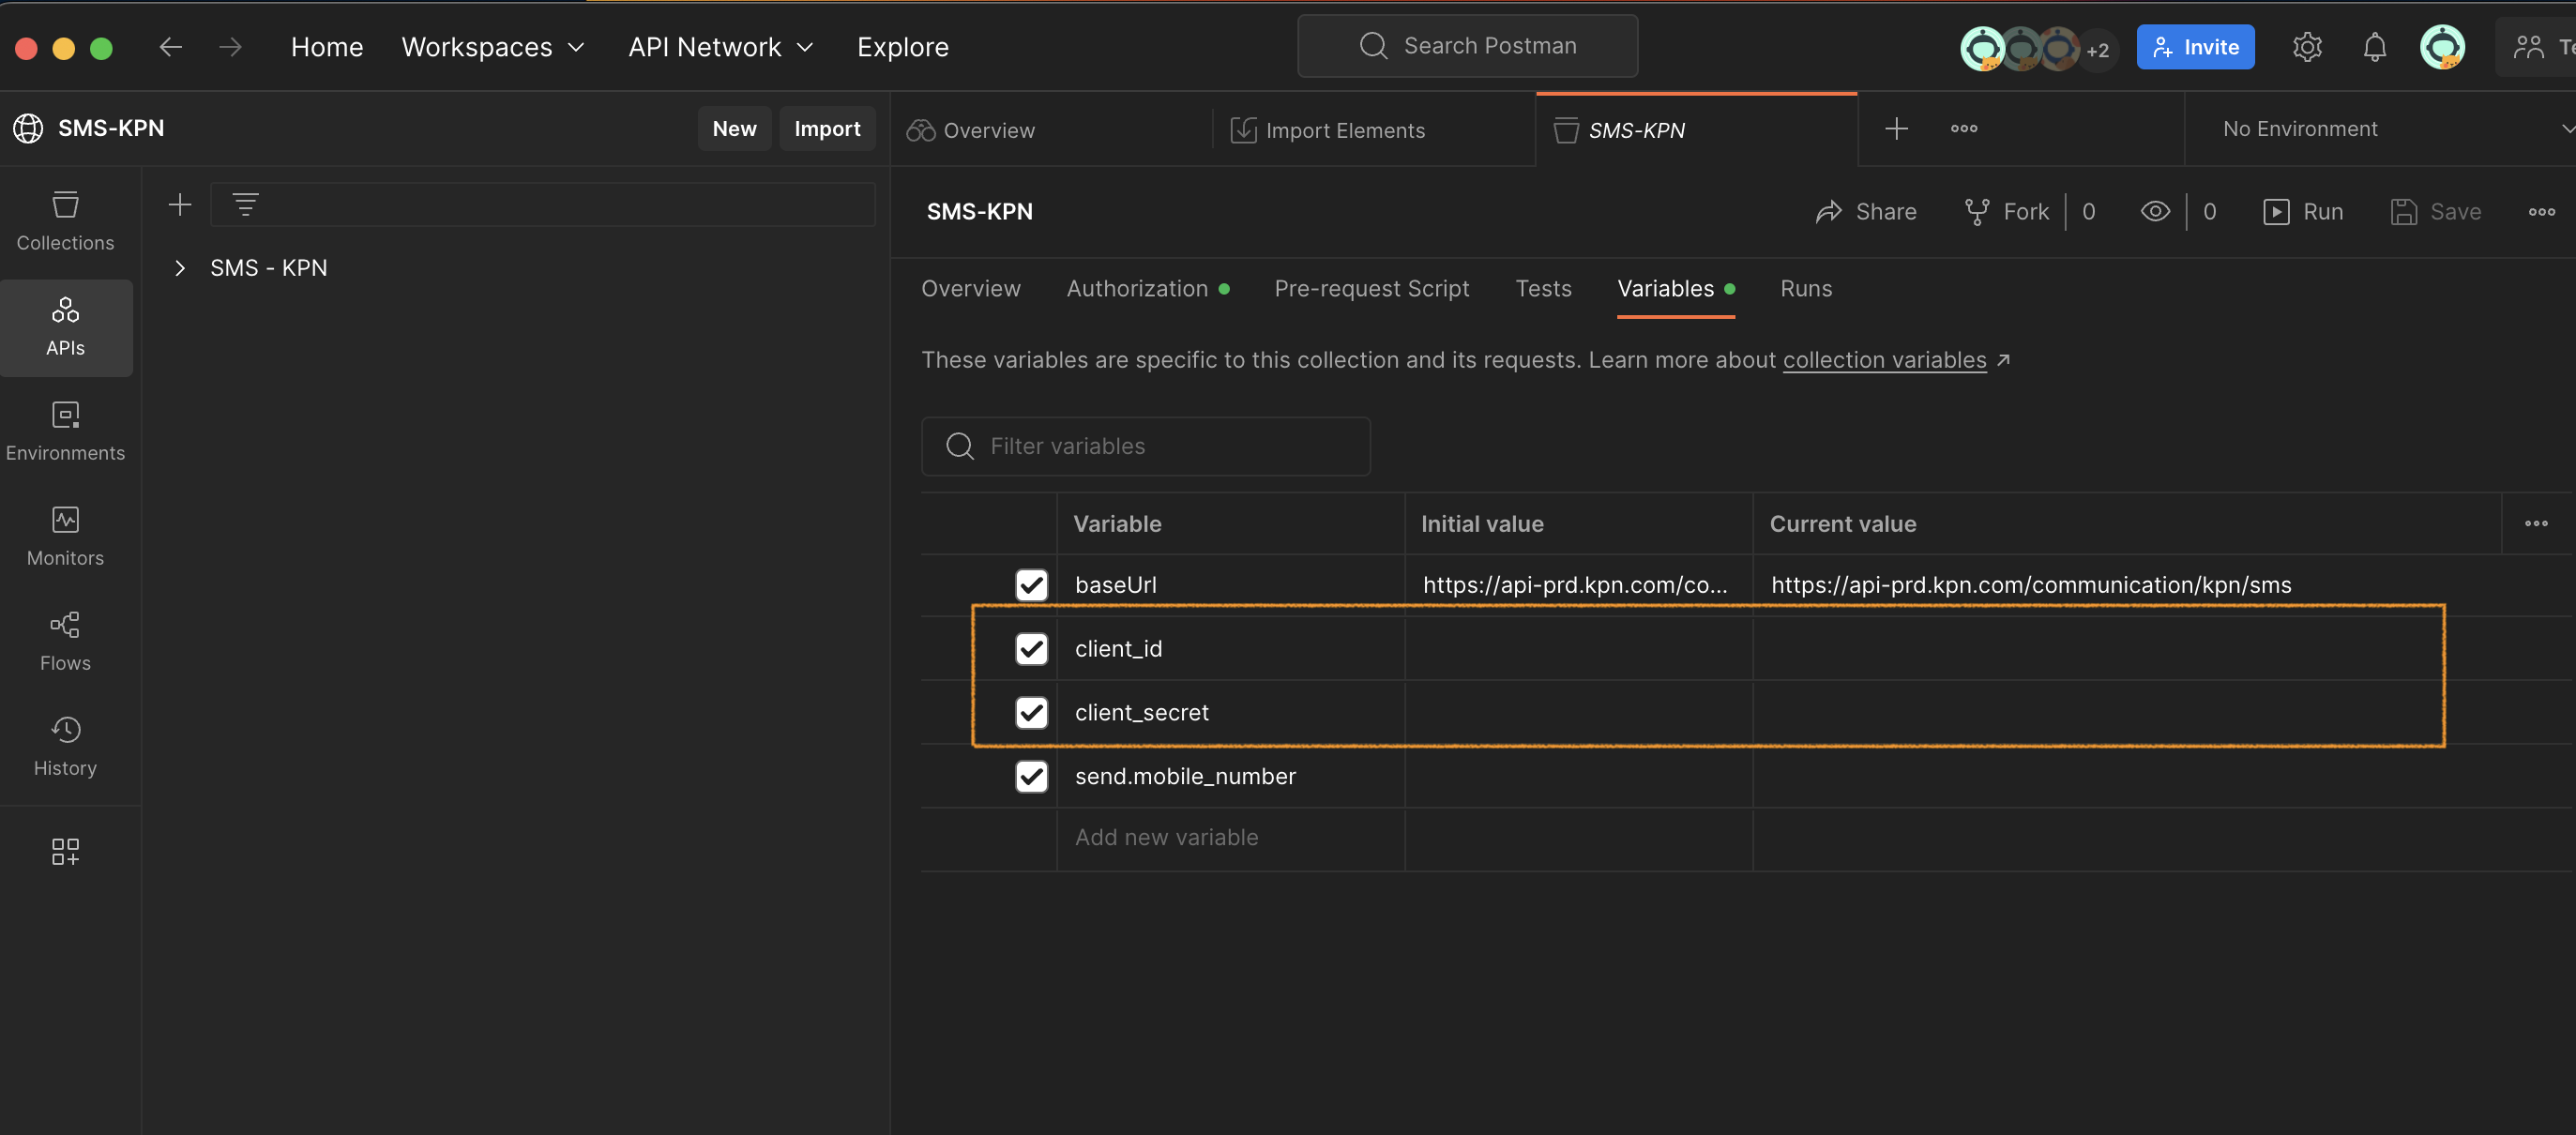The height and width of the screenshot is (1135, 2576).
Task: Open collection more actions ellipsis
Action: (2541, 211)
